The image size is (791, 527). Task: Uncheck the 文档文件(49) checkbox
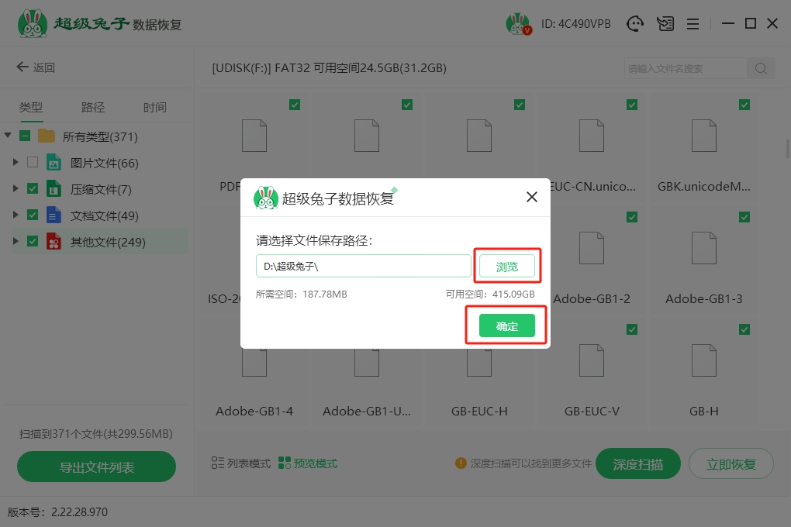click(33, 215)
